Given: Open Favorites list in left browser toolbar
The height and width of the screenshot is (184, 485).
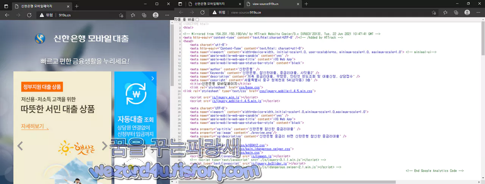Looking at the screenshot, I should (x=133, y=15).
